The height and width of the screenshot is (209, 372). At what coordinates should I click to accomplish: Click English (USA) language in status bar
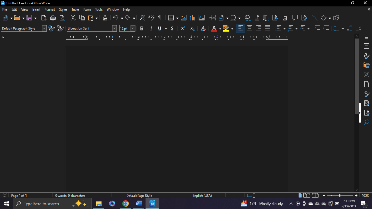click(202, 196)
